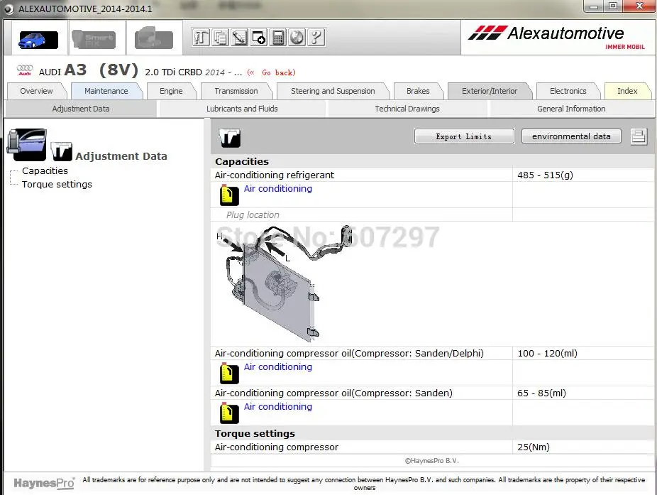Open Air conditioning link under refrigerant row
Image resolution: width=657 pixels, height=495 pixels.
tap(278, 189)
